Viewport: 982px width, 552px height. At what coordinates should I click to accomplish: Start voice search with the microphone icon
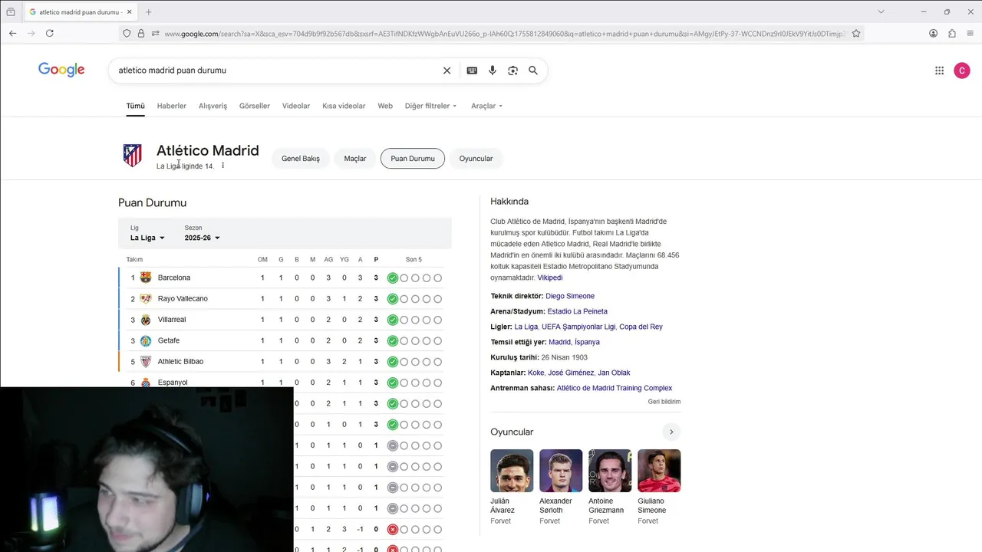point(493,71)
